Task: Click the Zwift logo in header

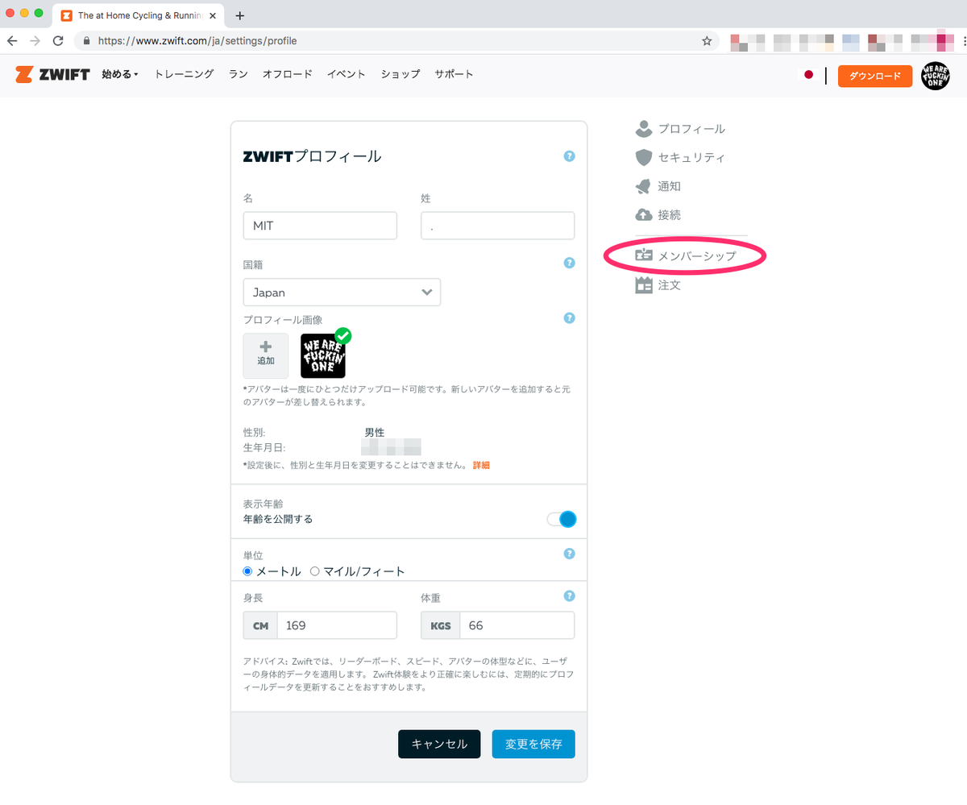Action: tap(52, 74)
